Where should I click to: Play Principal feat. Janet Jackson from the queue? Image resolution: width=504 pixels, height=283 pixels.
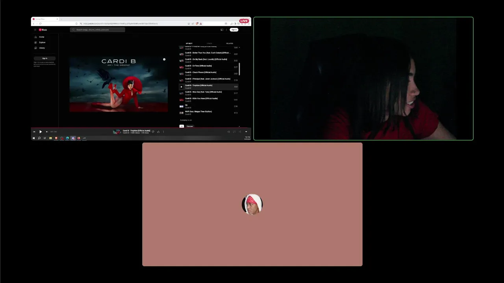coord(209,80)
